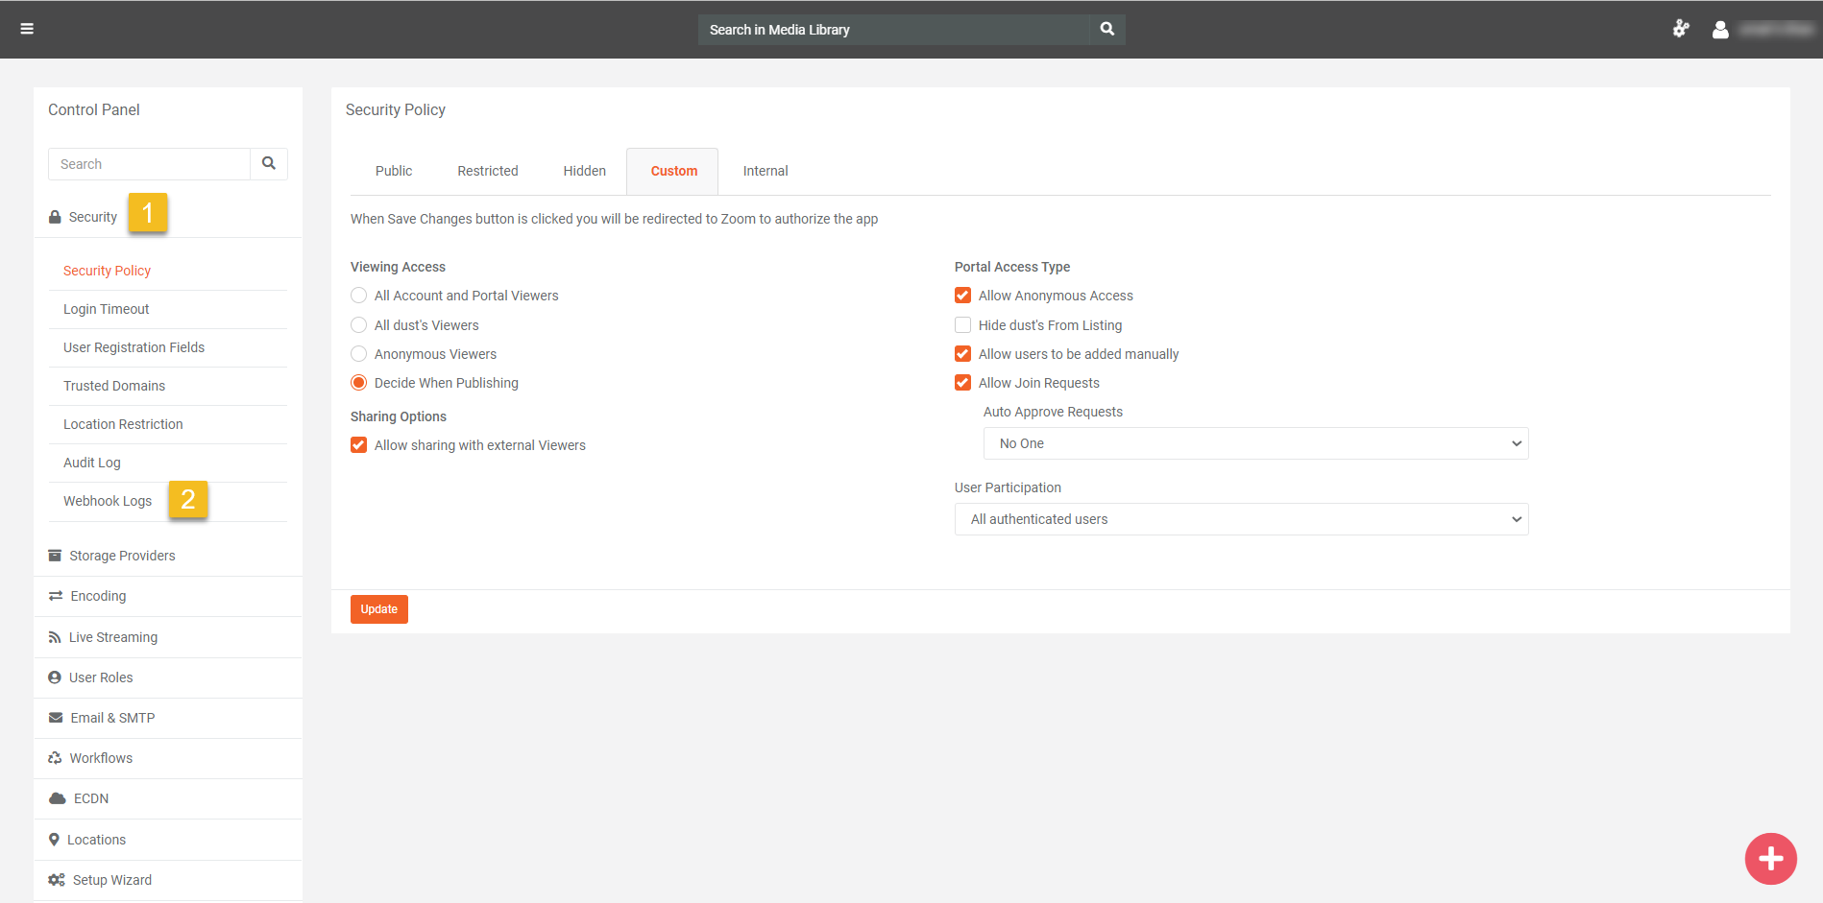
Task: Select the Anonymous Viewers radio option
Action: click(x=359, y=354)
